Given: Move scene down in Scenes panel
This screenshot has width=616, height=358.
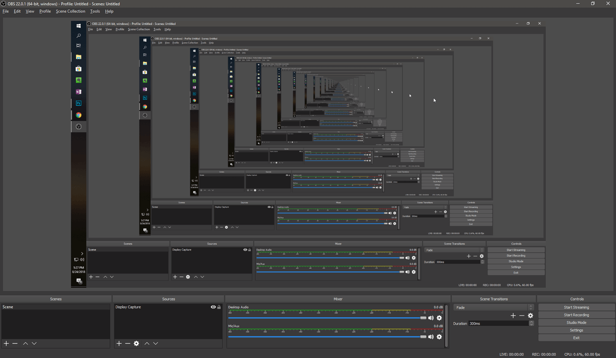Looking at the screenshot, I should pyautogui.click(x=34, y=343).
